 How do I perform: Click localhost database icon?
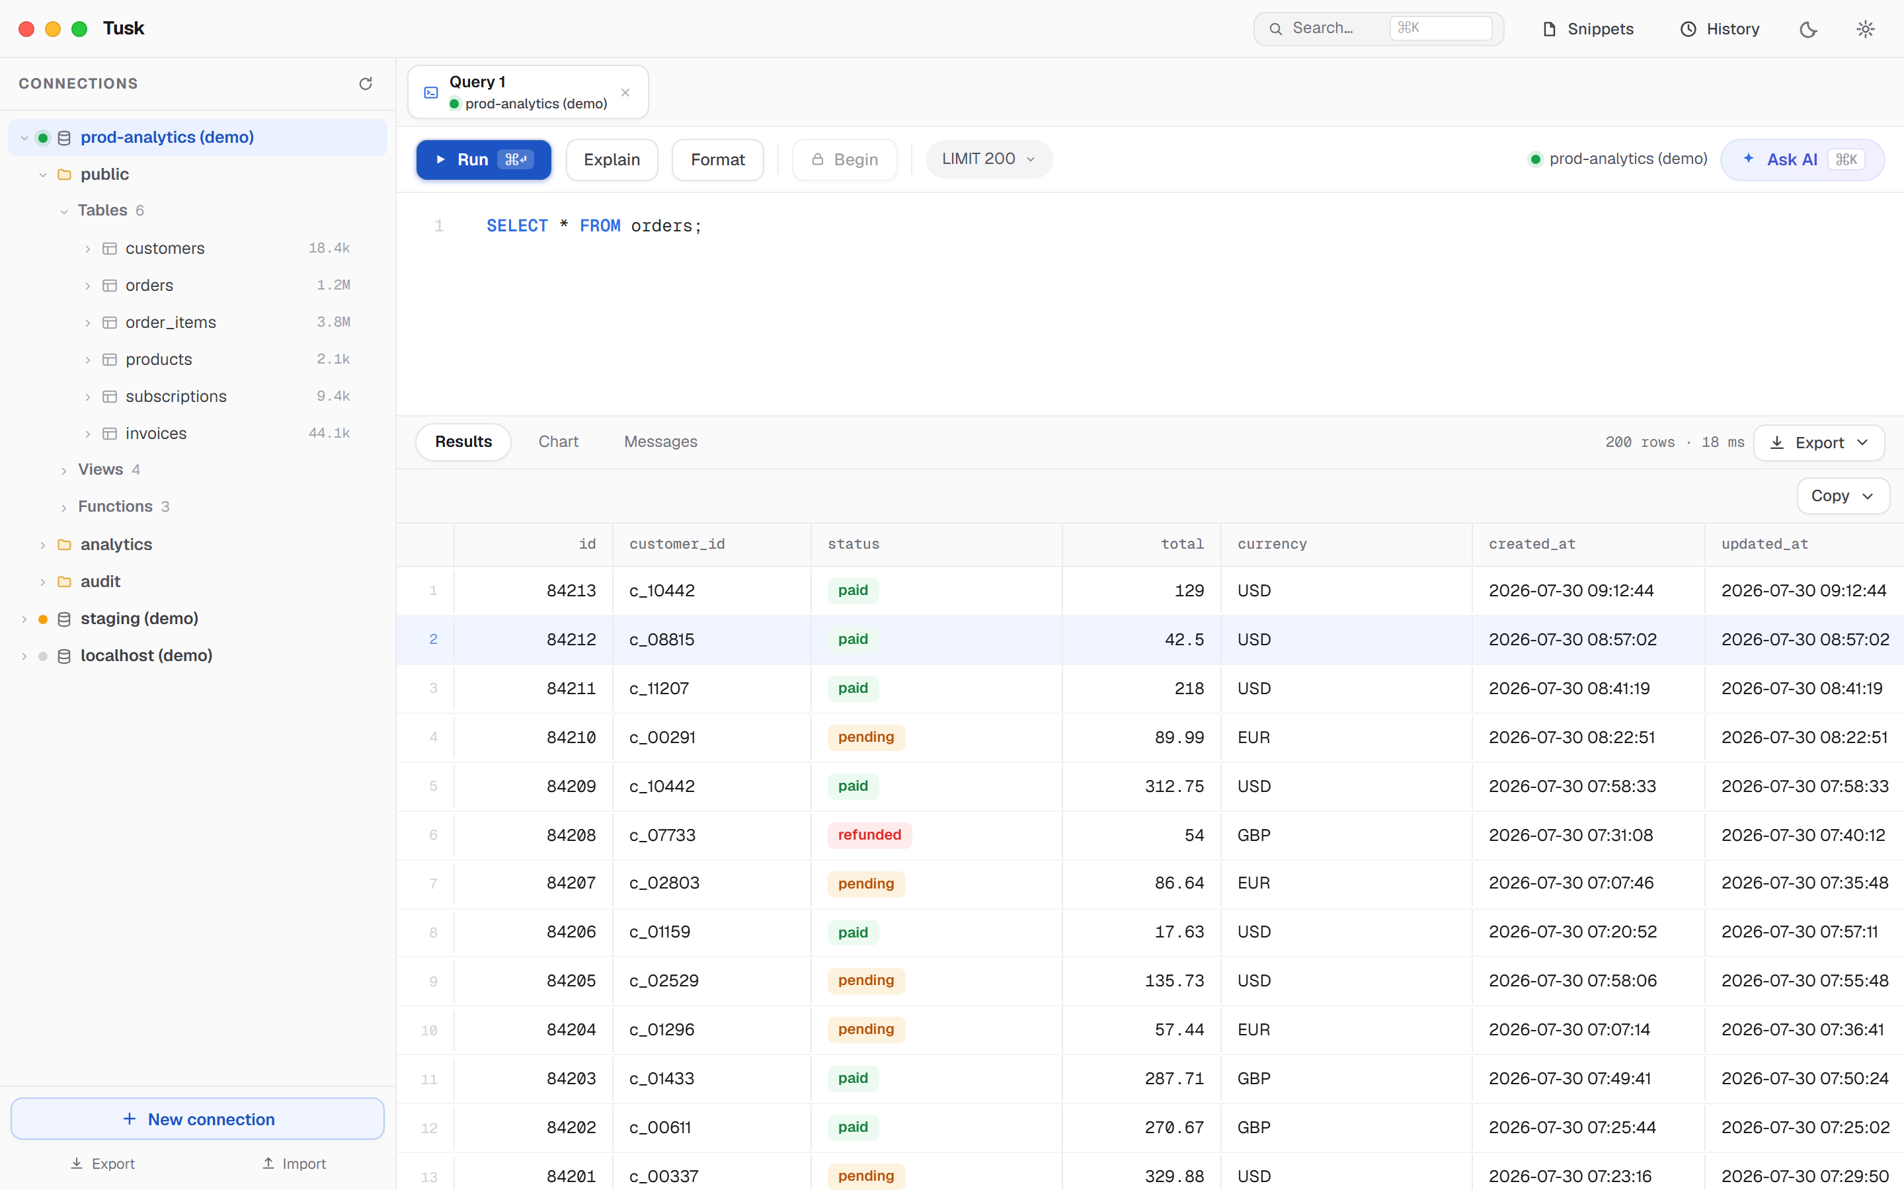click(65, 656)
